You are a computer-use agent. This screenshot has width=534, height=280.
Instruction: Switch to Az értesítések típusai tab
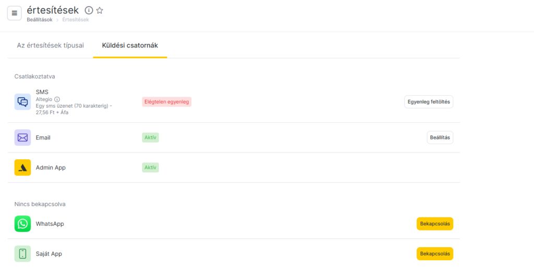50,45
